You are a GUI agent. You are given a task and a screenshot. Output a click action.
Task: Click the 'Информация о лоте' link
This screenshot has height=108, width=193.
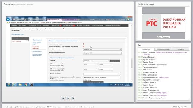(18, 34)
